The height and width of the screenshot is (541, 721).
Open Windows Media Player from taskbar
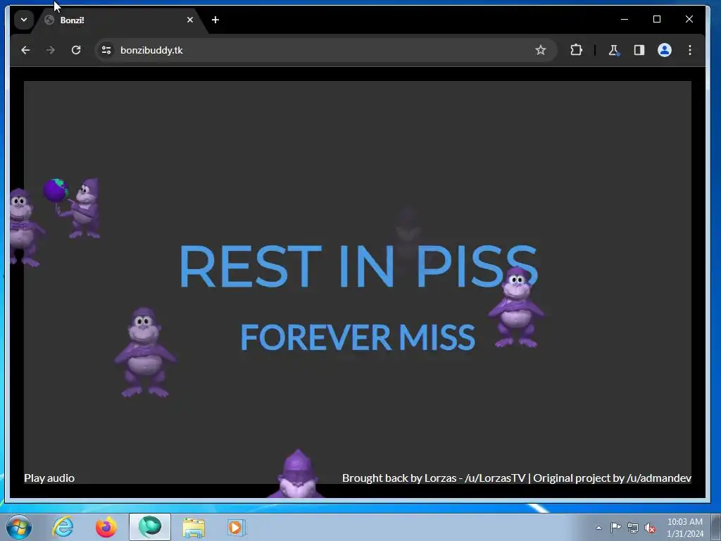pyautogui.click(x=237, y=527)
